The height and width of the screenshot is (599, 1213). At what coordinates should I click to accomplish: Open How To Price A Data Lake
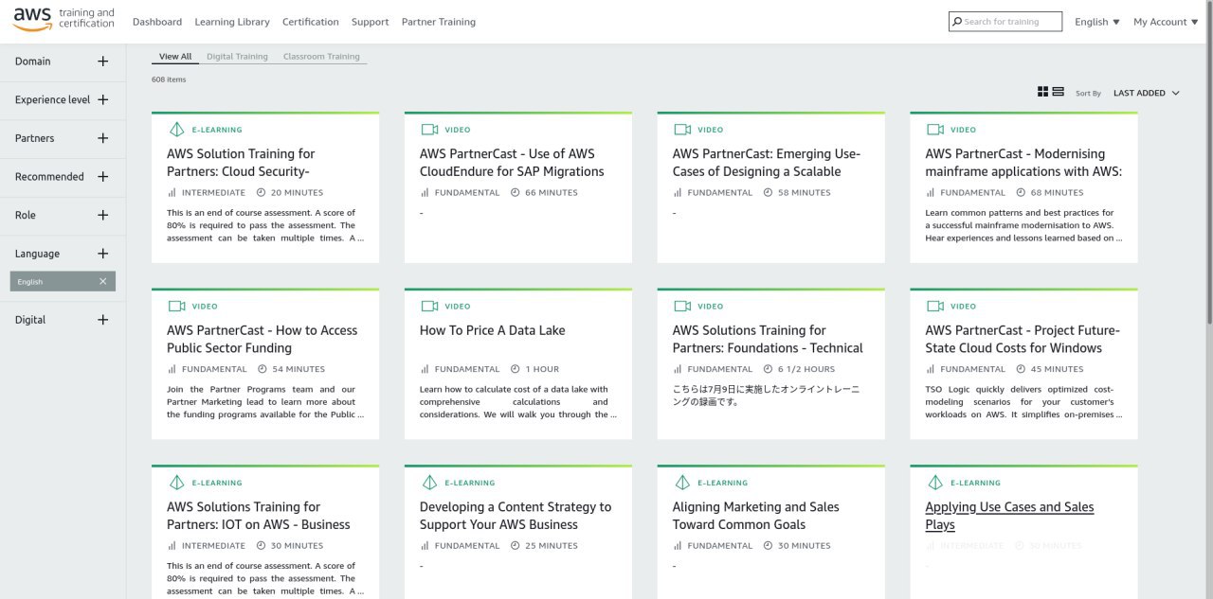pos(493,330)
